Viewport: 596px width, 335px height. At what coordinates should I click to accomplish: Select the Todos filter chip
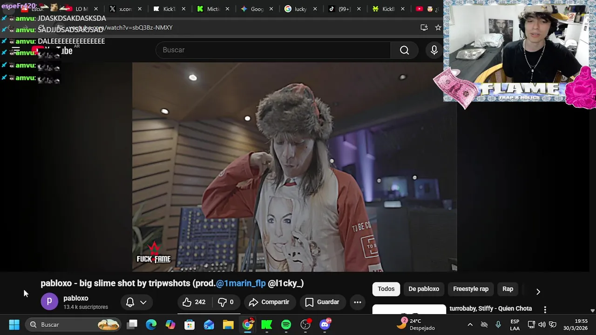386,289
